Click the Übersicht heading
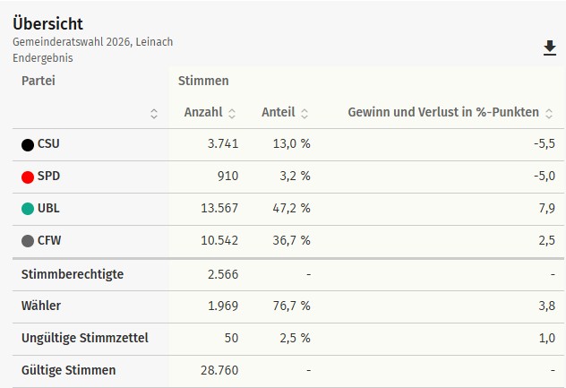Viewport: 566px width, 388px height. point(47,24)
